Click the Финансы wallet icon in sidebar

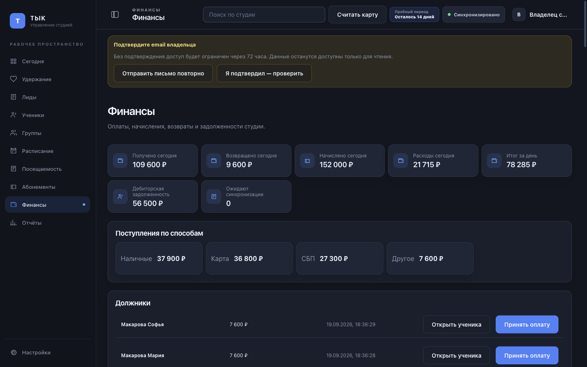tap(13, 205)
